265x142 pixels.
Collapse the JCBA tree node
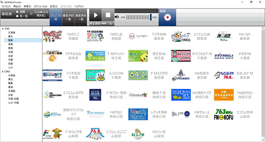pyautogui.click(x=3, y=29)
